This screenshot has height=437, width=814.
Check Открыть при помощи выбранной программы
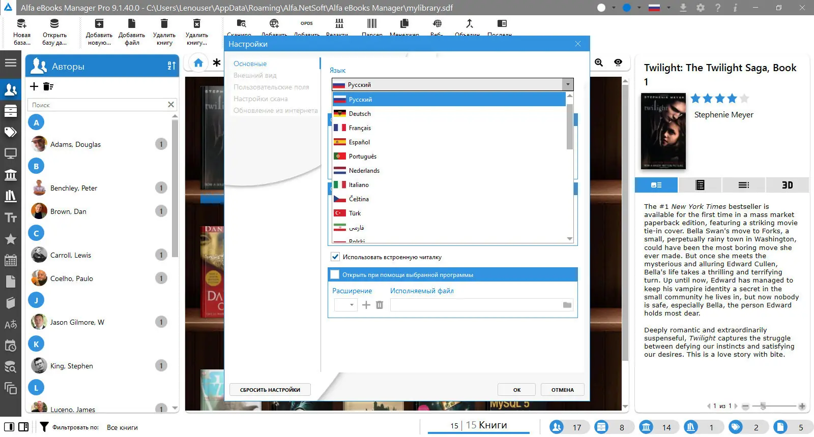(335, 274)
